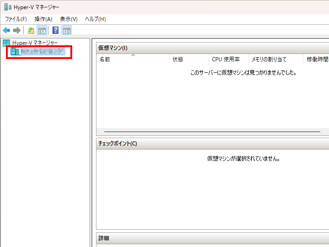The height and width of the screenshot is (247, 329).
Task: Click the Hyper-V Manager title bar icon
Action: coord(7,7)
